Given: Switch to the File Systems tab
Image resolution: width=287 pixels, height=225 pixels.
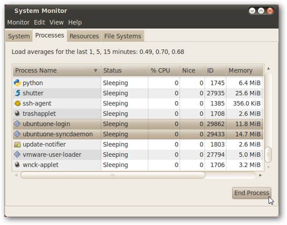Looking at the screenshot, I should click(x=122, y=36).
